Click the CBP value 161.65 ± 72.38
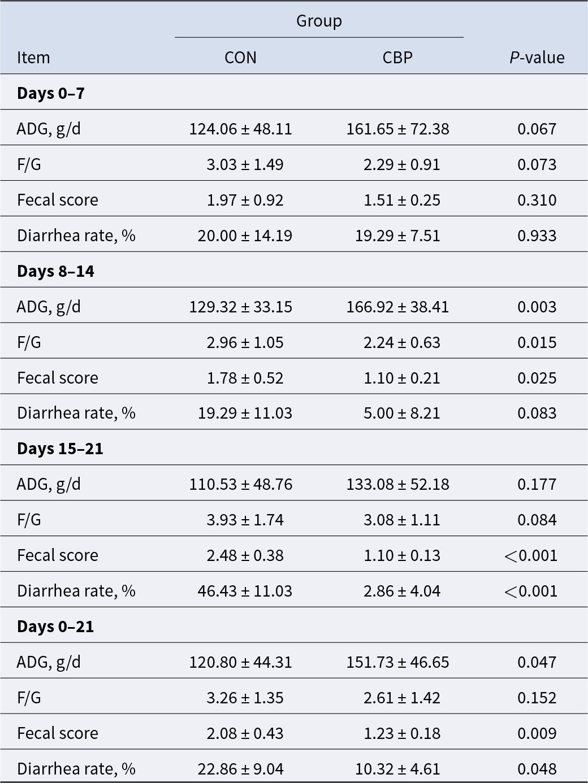 [397, 129]
